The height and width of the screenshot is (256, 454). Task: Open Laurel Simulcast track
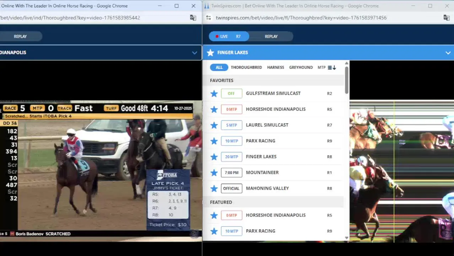[267, 125]
